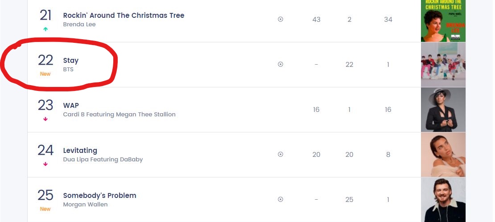This screenshot has width=495, height=222.
Task: Click pink down arrow under rank 24
Action: pyautogui.click(x=45, y=164)
